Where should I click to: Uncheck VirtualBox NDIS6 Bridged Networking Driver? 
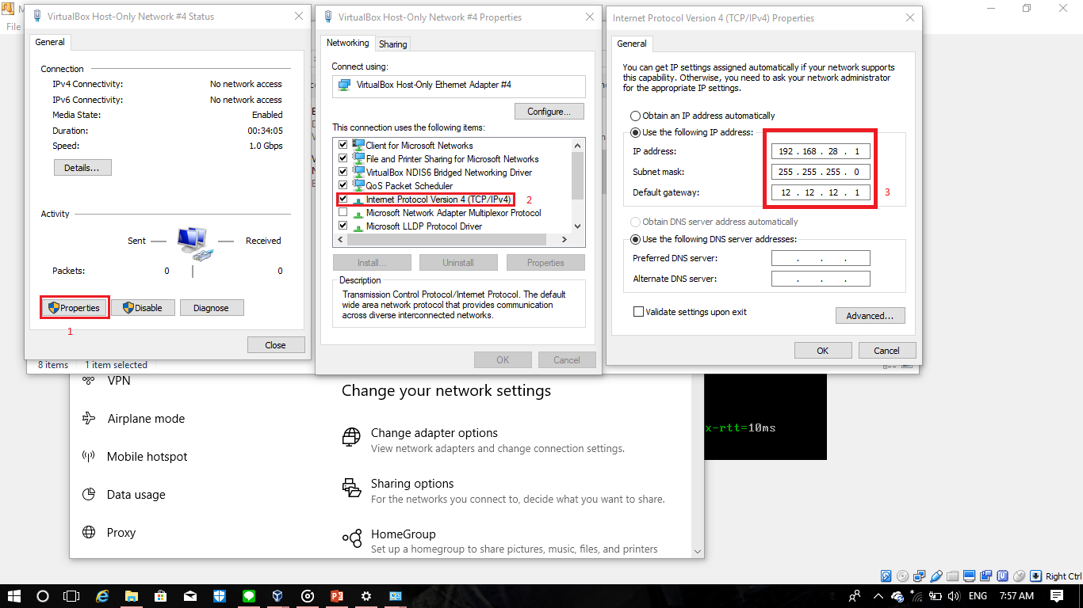point(343,172)
